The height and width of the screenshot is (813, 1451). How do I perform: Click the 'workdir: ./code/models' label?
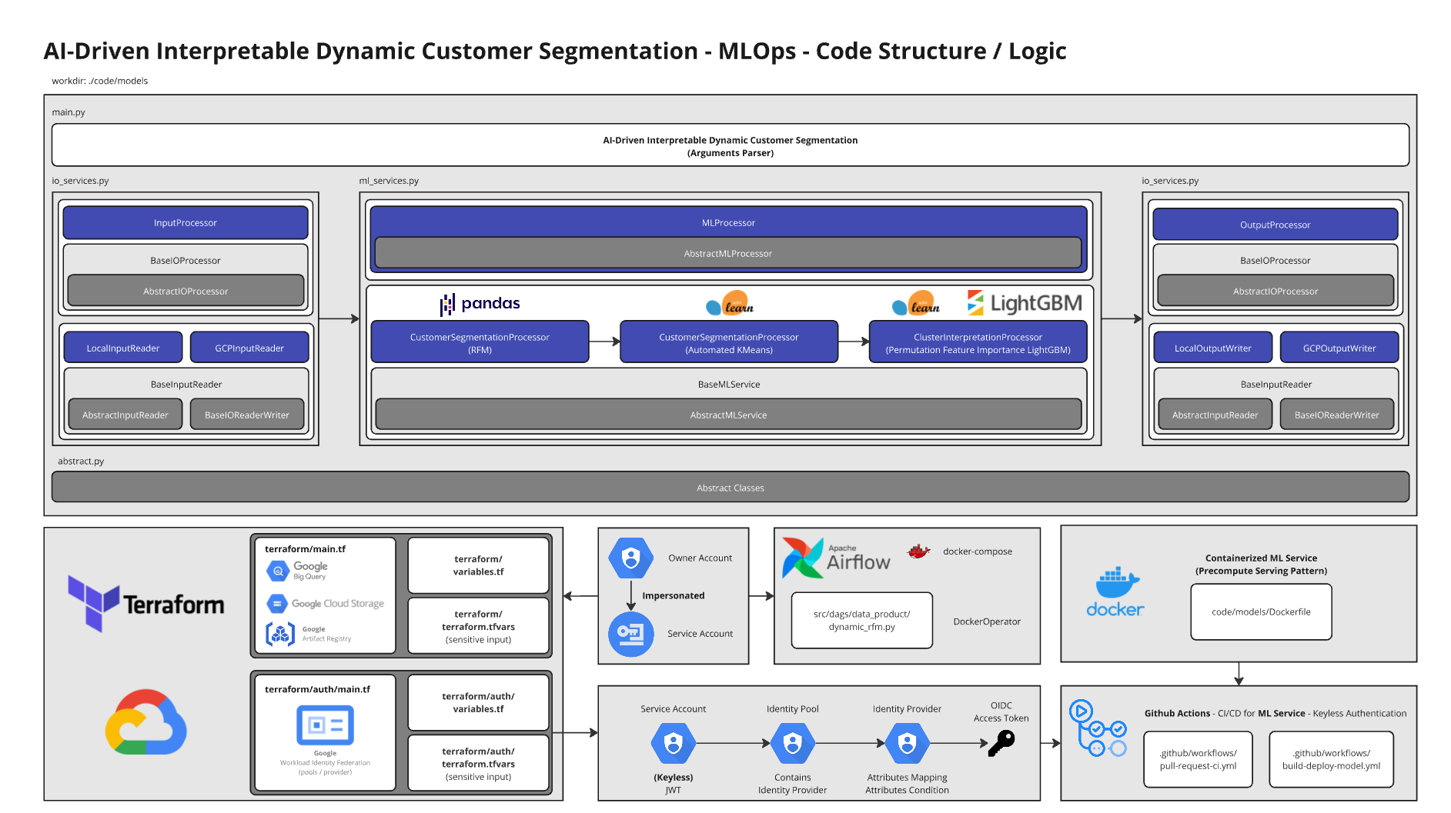coord(100,81)
